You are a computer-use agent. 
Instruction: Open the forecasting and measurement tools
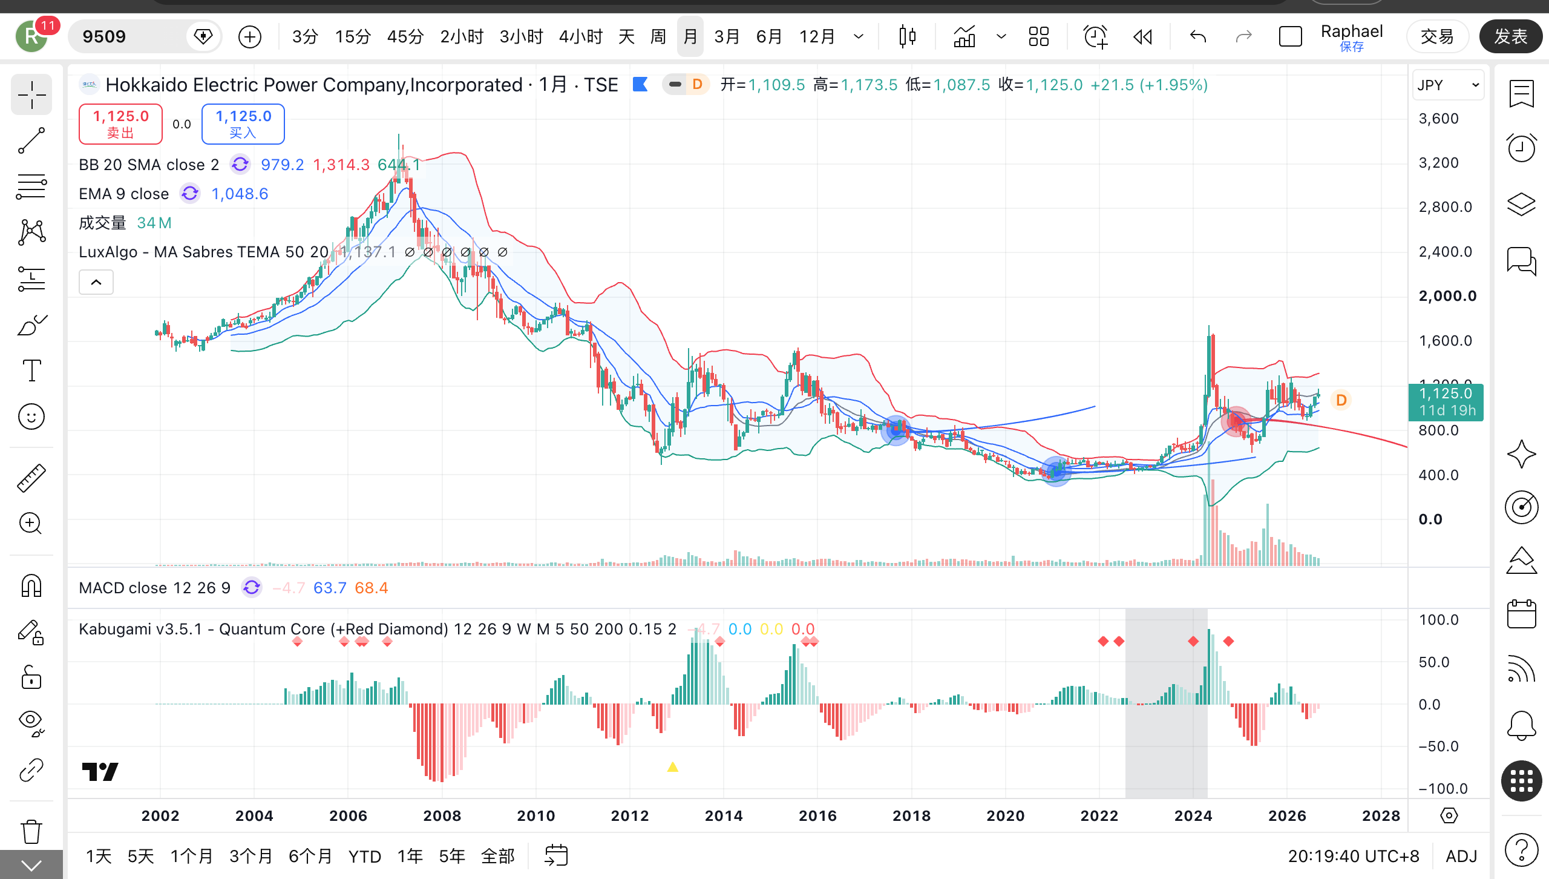31,278
